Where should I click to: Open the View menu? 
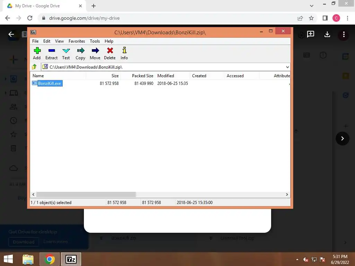59,41
